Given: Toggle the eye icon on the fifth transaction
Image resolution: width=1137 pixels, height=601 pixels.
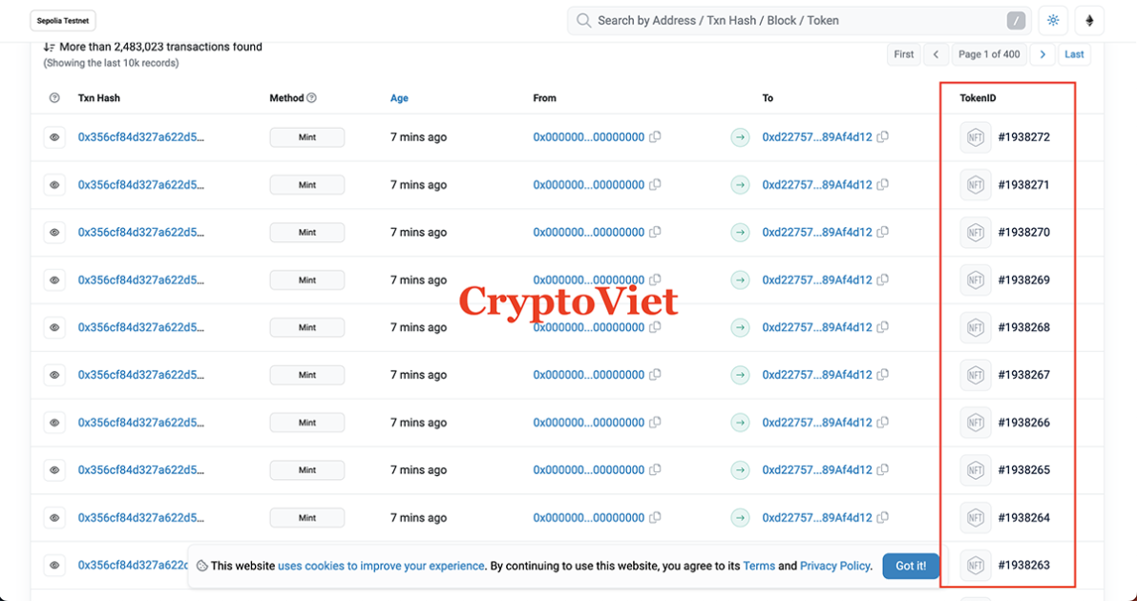Looking at the screenshot, I should coord(54,327).
